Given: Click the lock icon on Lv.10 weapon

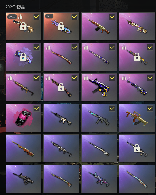Looking at the screenshot, I should (23, 26).
